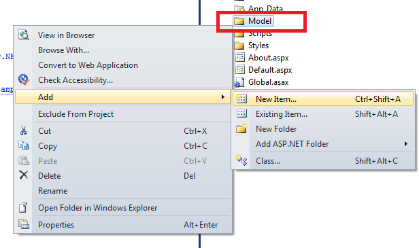Click the scissors Cut icon

click(x=24, y=131)
